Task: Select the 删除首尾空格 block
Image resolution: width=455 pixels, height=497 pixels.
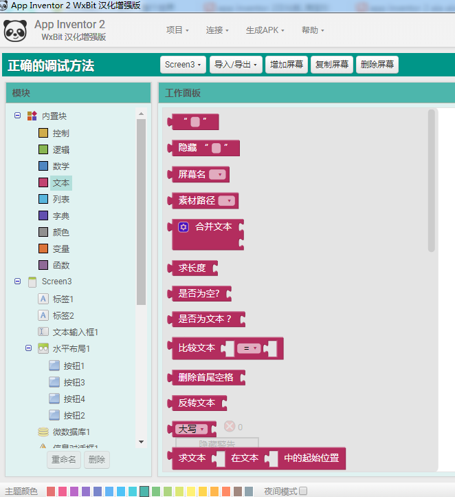Action: [x=206, y=377]
